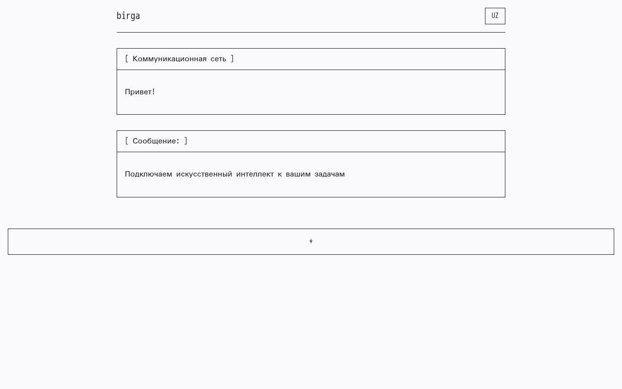This screenshot has height=389, width=622.
Task: Select the Коммуникационная сеть header
Action: click(311, 59)
